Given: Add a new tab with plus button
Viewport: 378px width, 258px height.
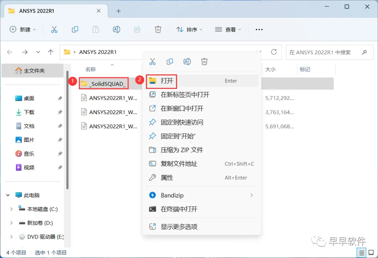Looking at the screenshot, I should [118, 11].
